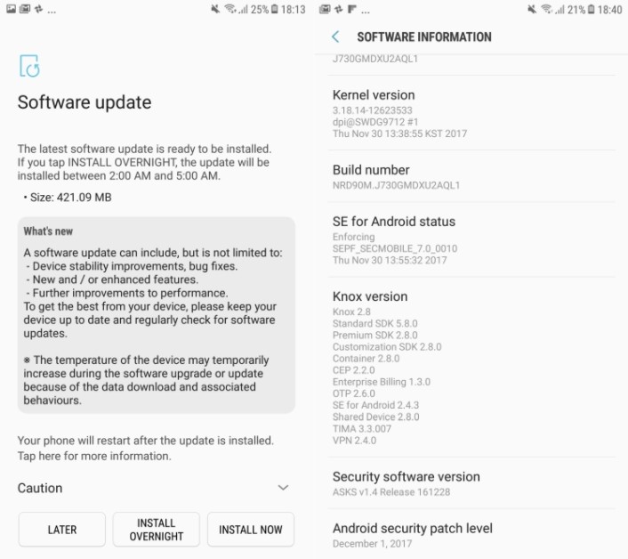The height and width of the screenshot is (559, 628).
Task: Tap INSTALL NOW button
Action: [x=251, y=530]
